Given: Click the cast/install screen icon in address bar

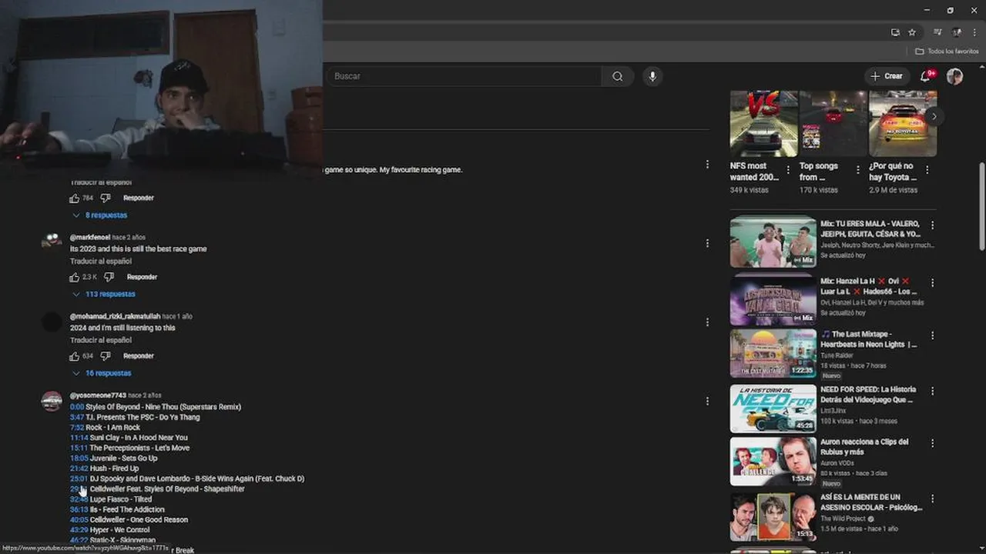Looking at the screenshot, I should [895, 32].
